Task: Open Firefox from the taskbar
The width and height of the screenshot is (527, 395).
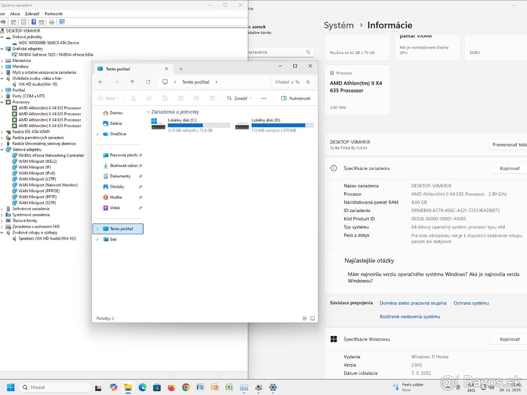Action: pos(171,388)
